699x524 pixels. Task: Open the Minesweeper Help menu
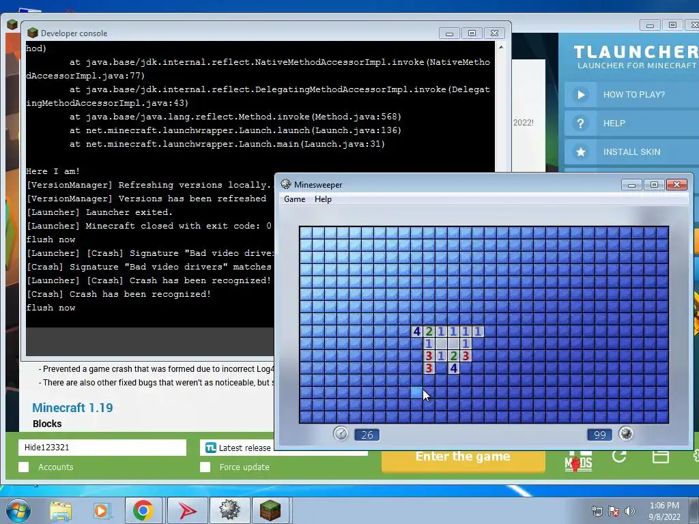[x=323, y=199]
